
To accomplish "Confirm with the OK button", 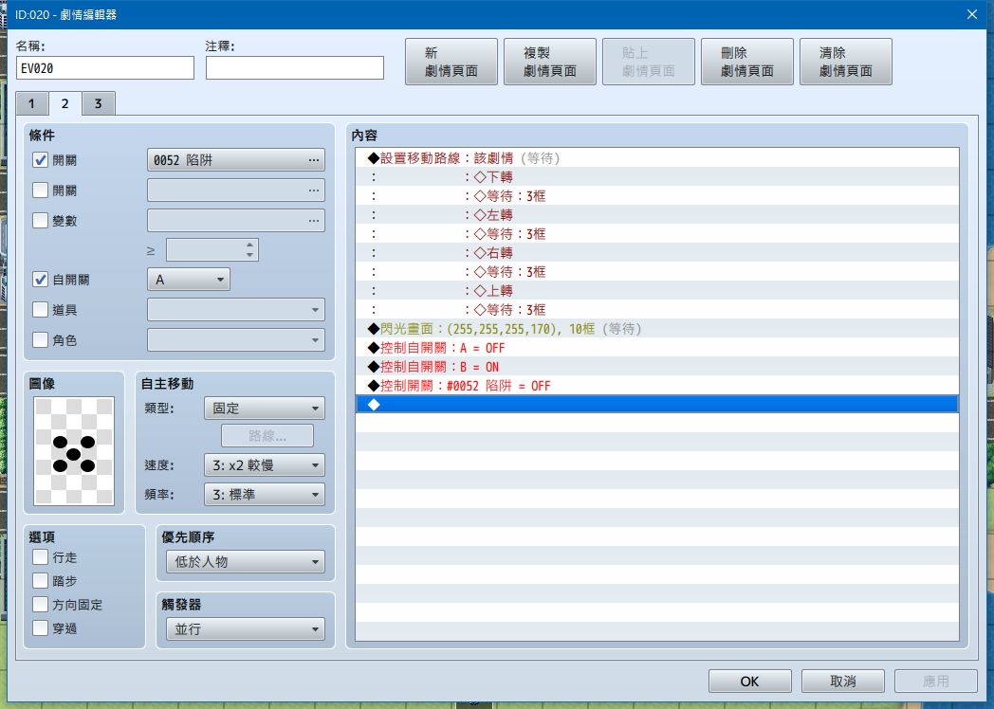I will [750, 682].
